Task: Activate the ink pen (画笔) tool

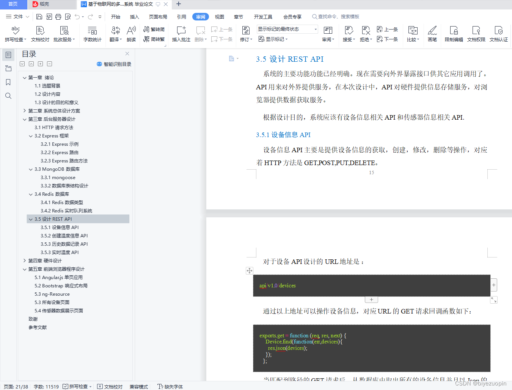Action: click(x=432, y=34)
